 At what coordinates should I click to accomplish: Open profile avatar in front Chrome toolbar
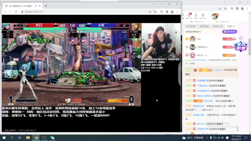172,12
